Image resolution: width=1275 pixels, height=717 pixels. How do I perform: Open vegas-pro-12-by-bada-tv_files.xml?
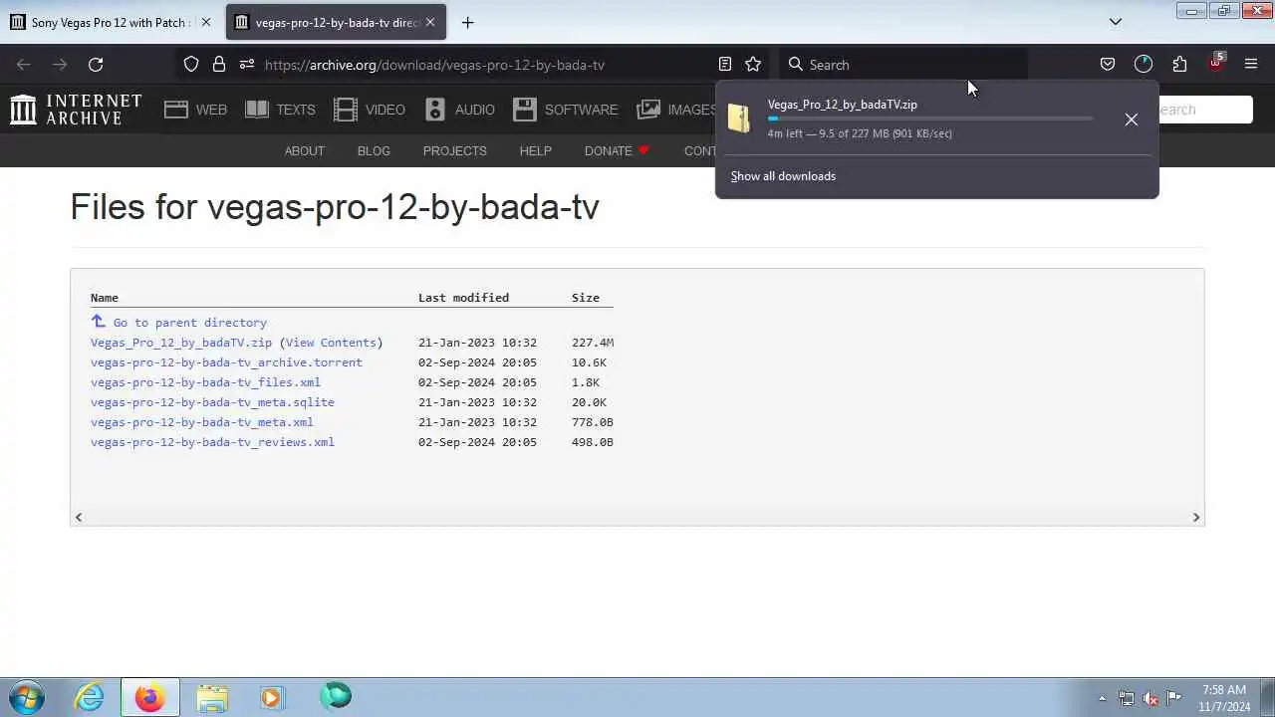pyautogui.click(x=205, y=382)
